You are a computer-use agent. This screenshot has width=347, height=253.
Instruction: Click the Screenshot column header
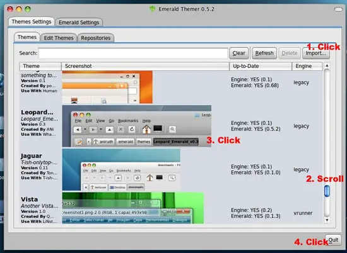pyautogui.click(x=145, y=66)
